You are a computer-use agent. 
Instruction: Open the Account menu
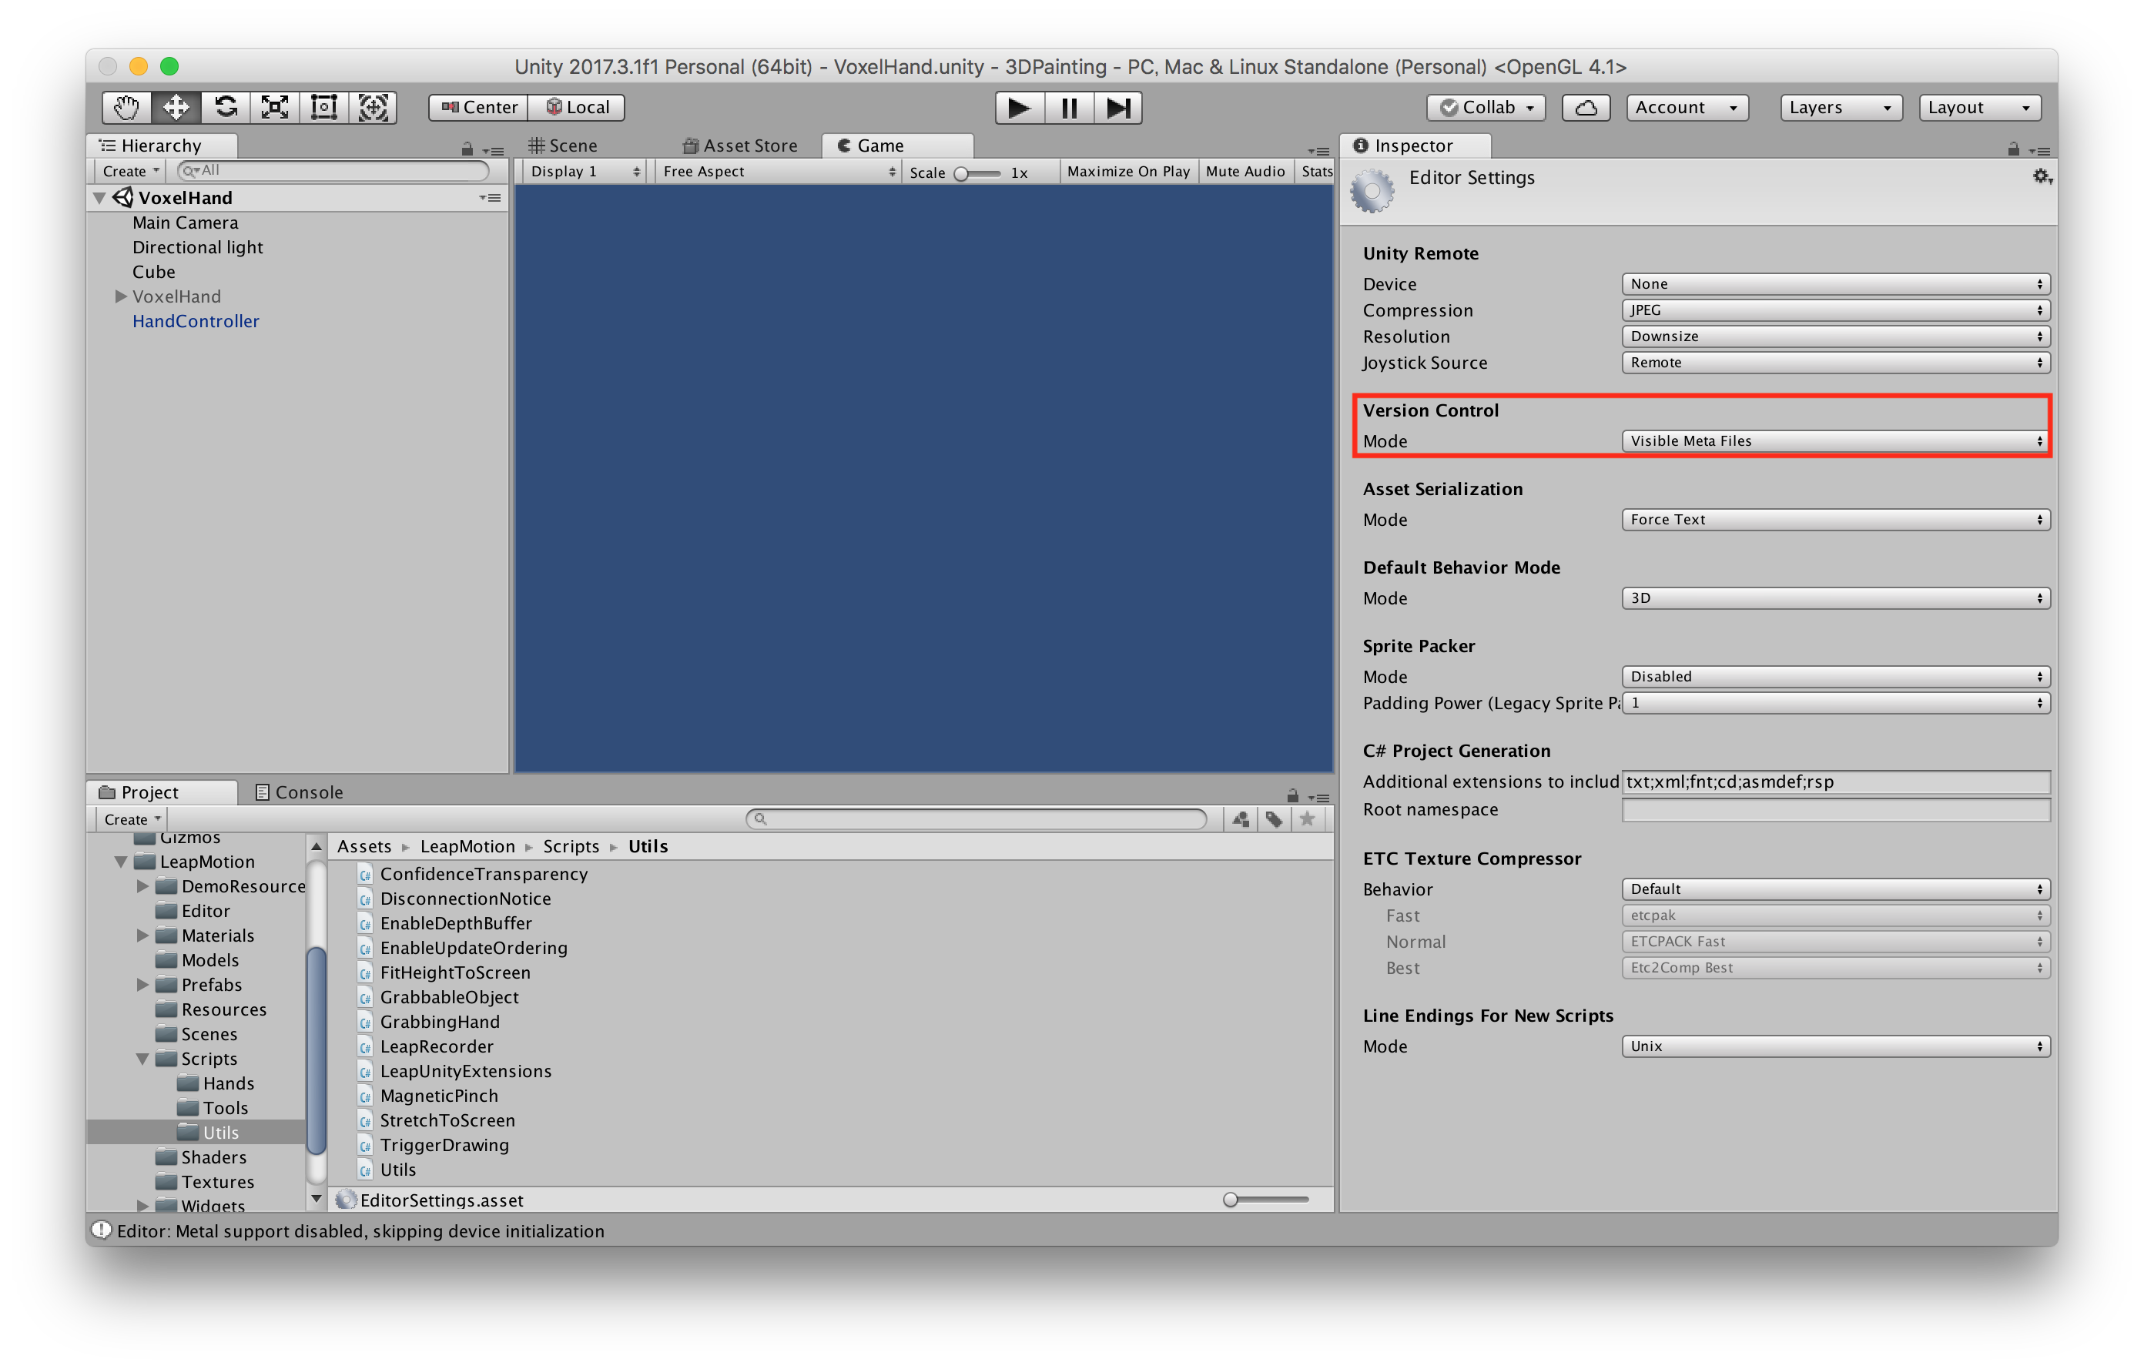[1687, 108]
